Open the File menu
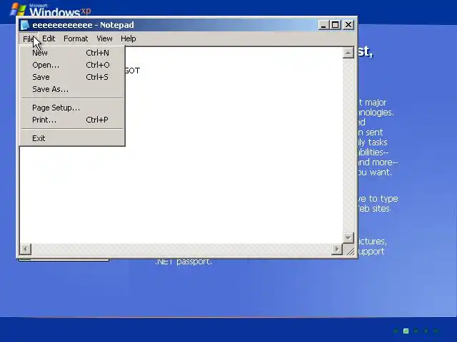The height and width of the screenshot is (342, 457). coord(29,38)
